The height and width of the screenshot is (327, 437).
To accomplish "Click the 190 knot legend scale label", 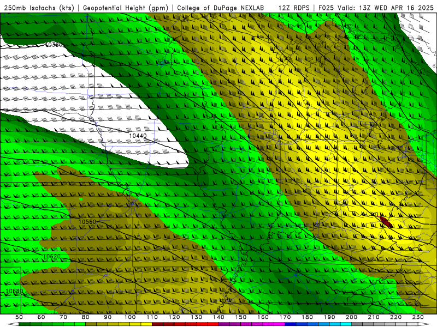I will 329,317.
